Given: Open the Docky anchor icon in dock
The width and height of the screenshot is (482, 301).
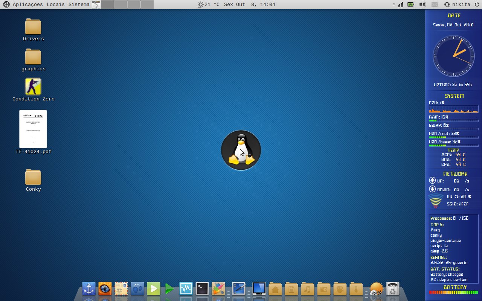Looking at the screenshot, I should (x=89, y=289).
